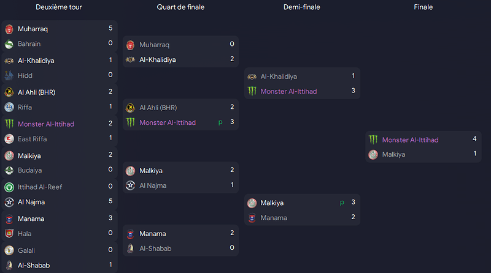Click Monster logo in the Finale match
The width and height of the screenshot is (491, 273).
coord(373,140)
